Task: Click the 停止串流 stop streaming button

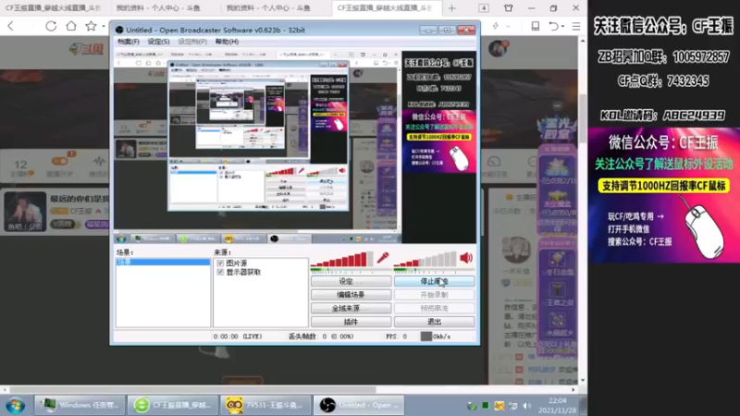Action: [434, 282]
